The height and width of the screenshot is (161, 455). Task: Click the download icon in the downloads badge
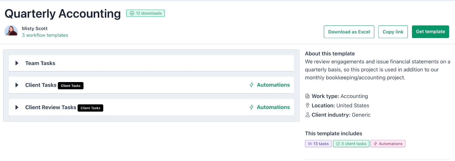(132, 13)
